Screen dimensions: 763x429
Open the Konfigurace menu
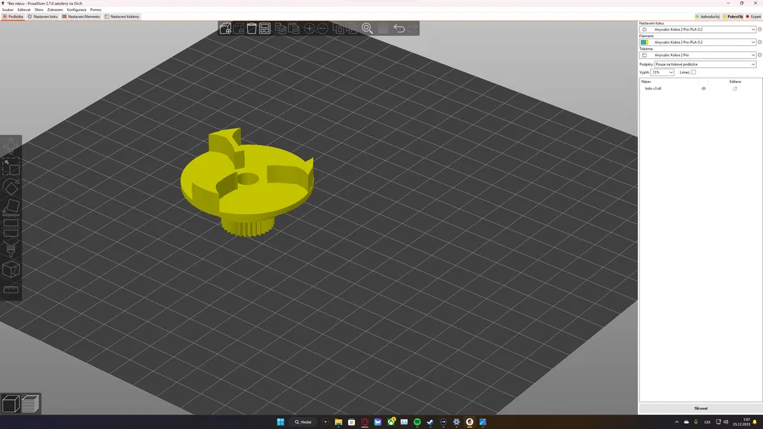[x=76, y=10]
